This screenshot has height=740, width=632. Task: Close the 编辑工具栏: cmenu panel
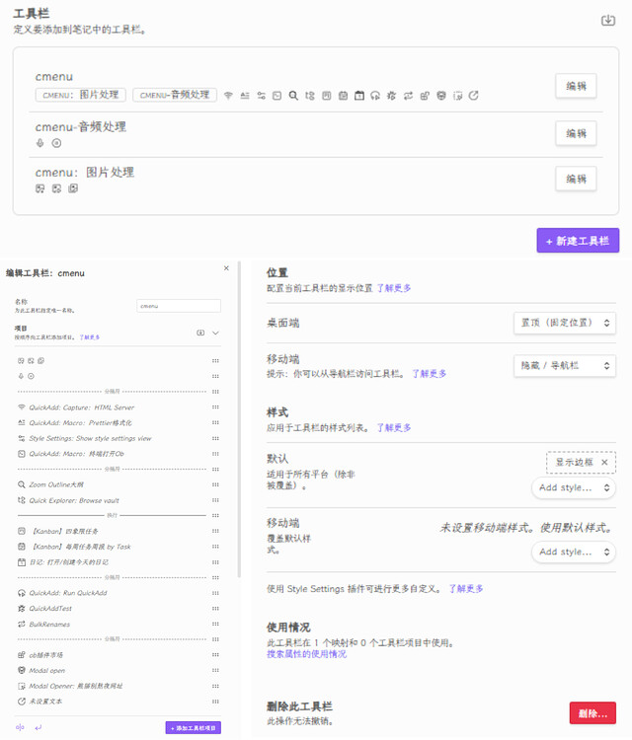coord(226,268)
